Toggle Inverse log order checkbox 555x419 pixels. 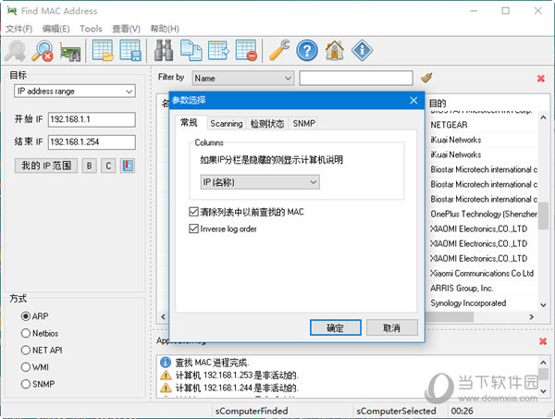(x=193, y=229)
